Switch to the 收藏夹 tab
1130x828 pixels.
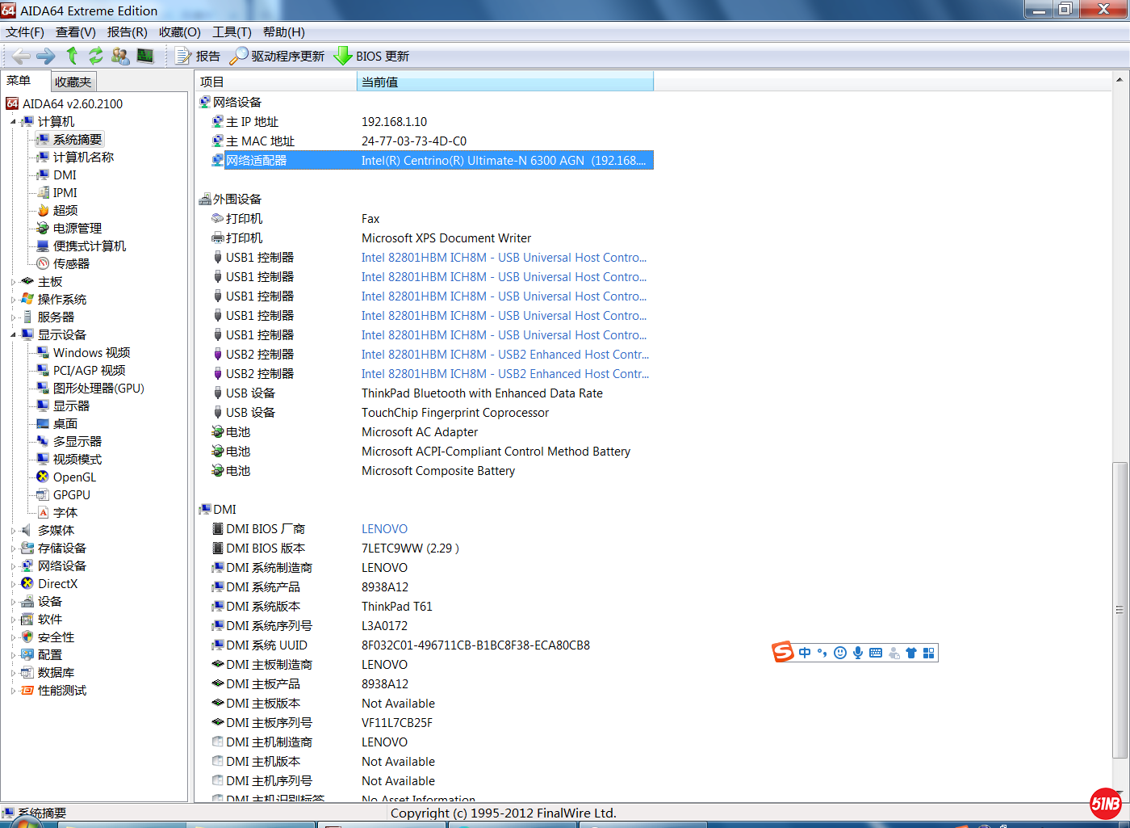(x=73, y=82)
